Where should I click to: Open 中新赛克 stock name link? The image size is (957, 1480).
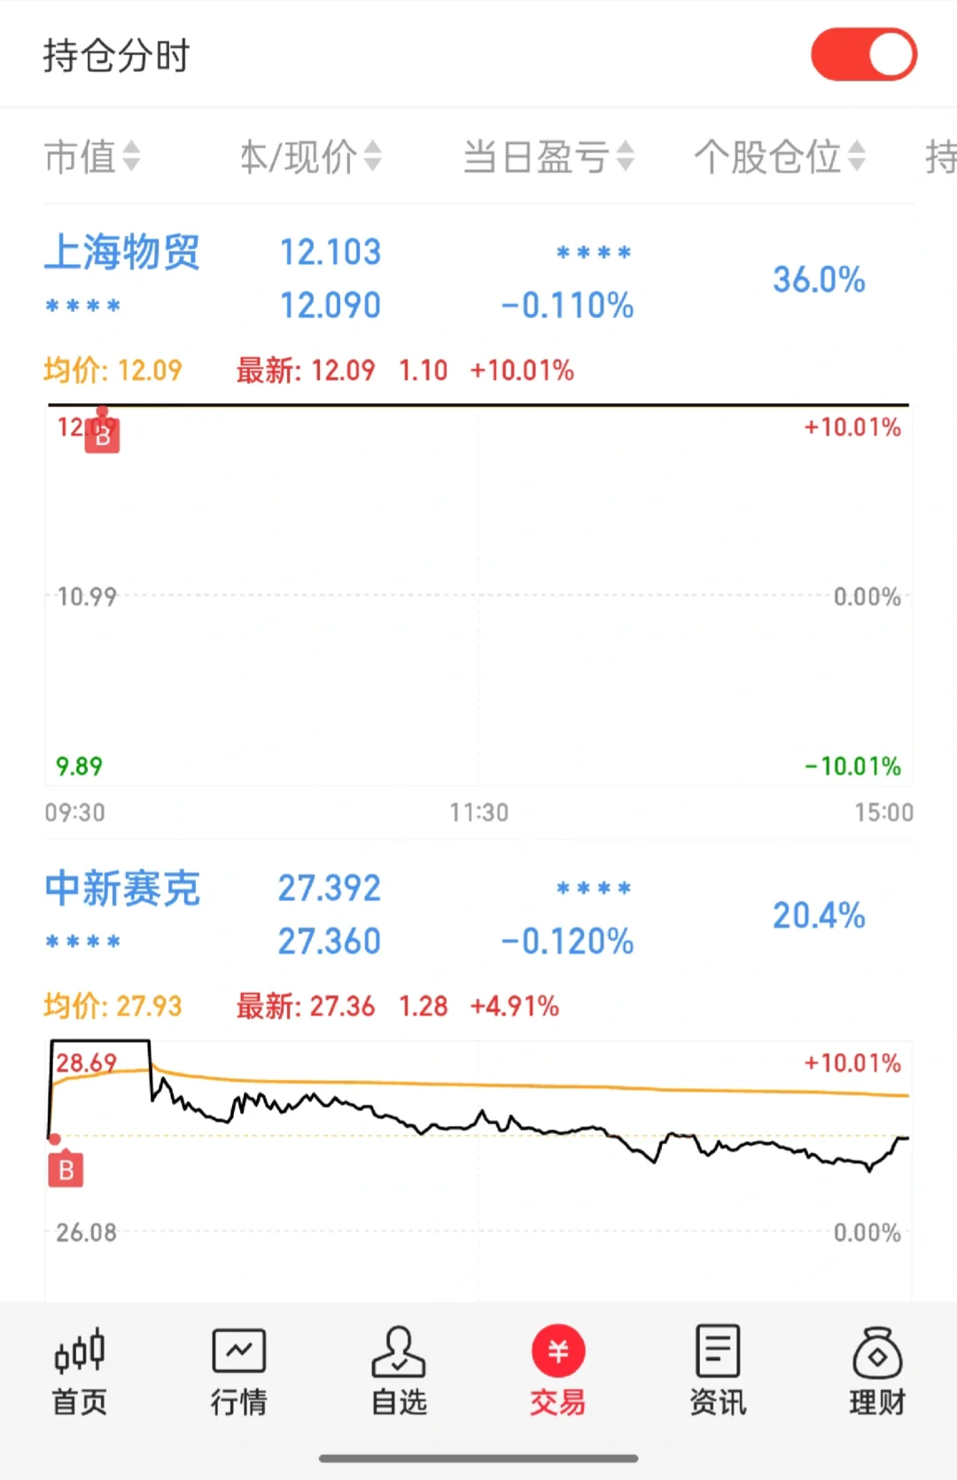pyautogui.click(x=122, y=888)
